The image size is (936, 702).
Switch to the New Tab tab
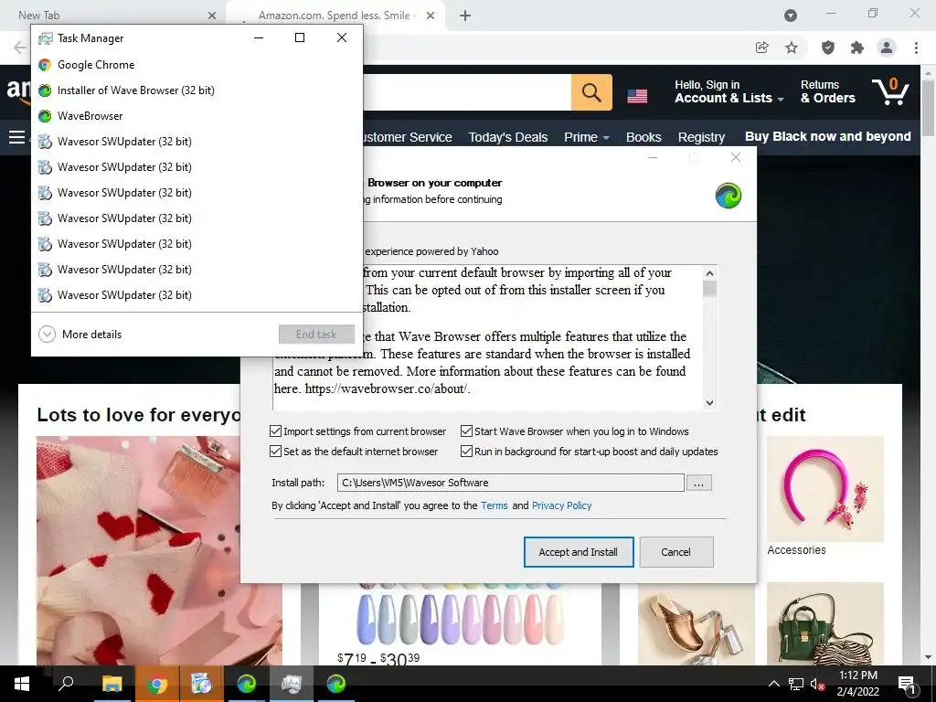coord(113,16)
